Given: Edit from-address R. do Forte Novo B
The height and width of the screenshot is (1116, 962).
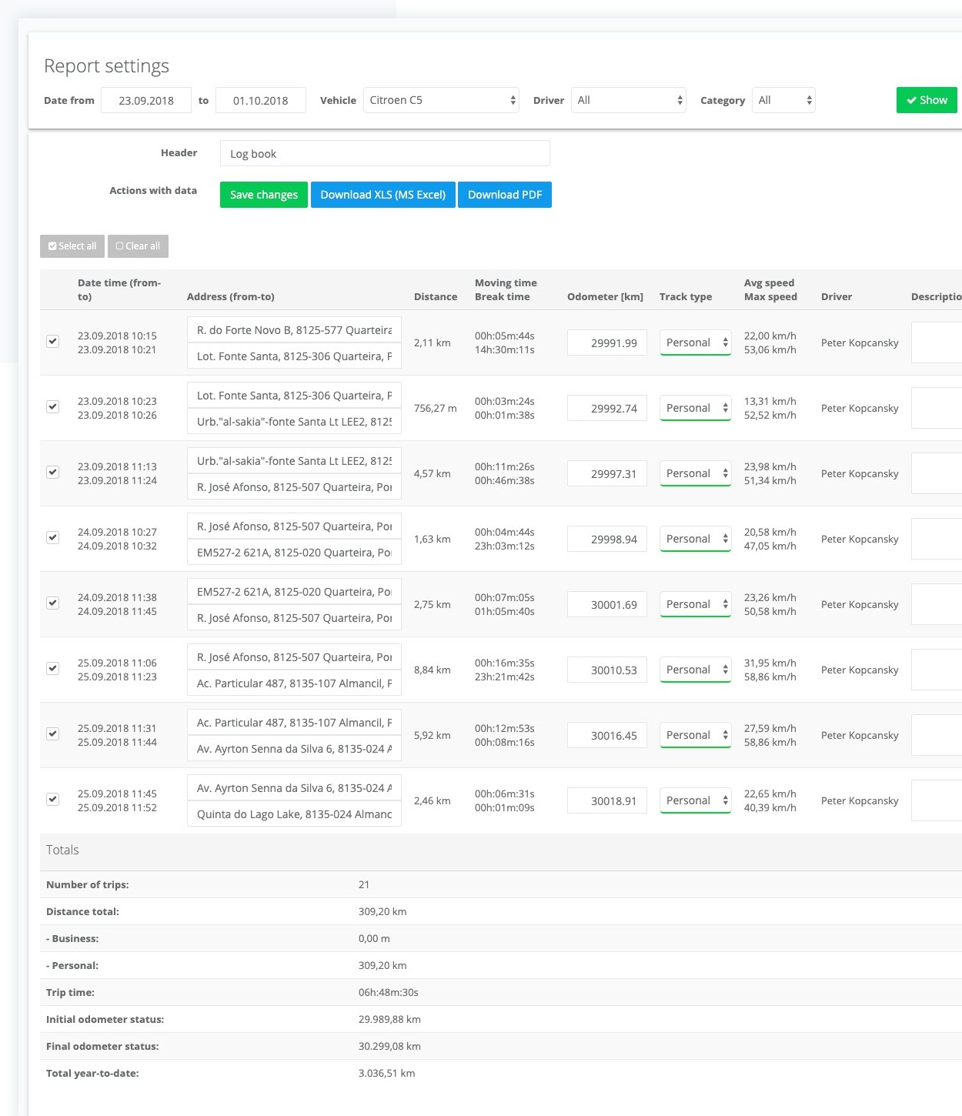Looking at the screenshot, I should point(294,329).
